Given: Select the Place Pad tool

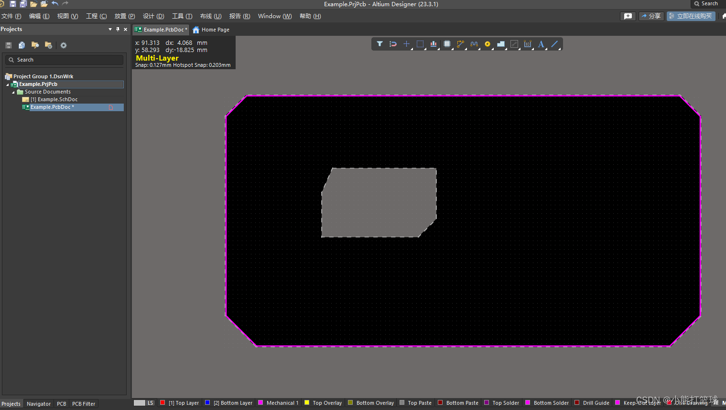Looking at the screenshot, I should (487, 44).
